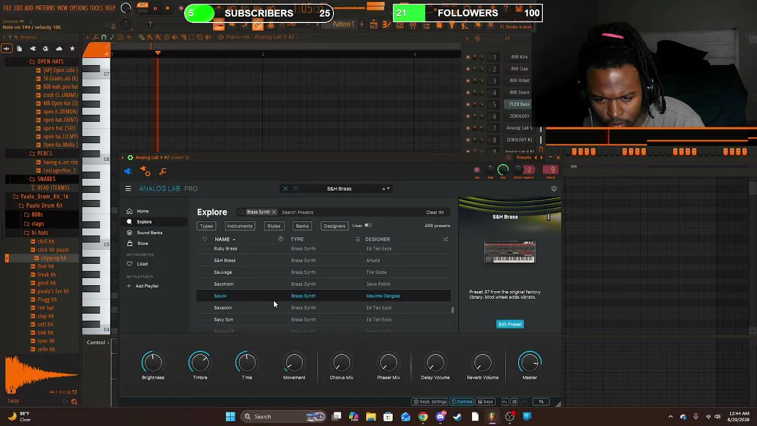The width and height of the screenshot is (757, 426).
Task: Open the browser favorites star icon
Action: click(72, 49)
